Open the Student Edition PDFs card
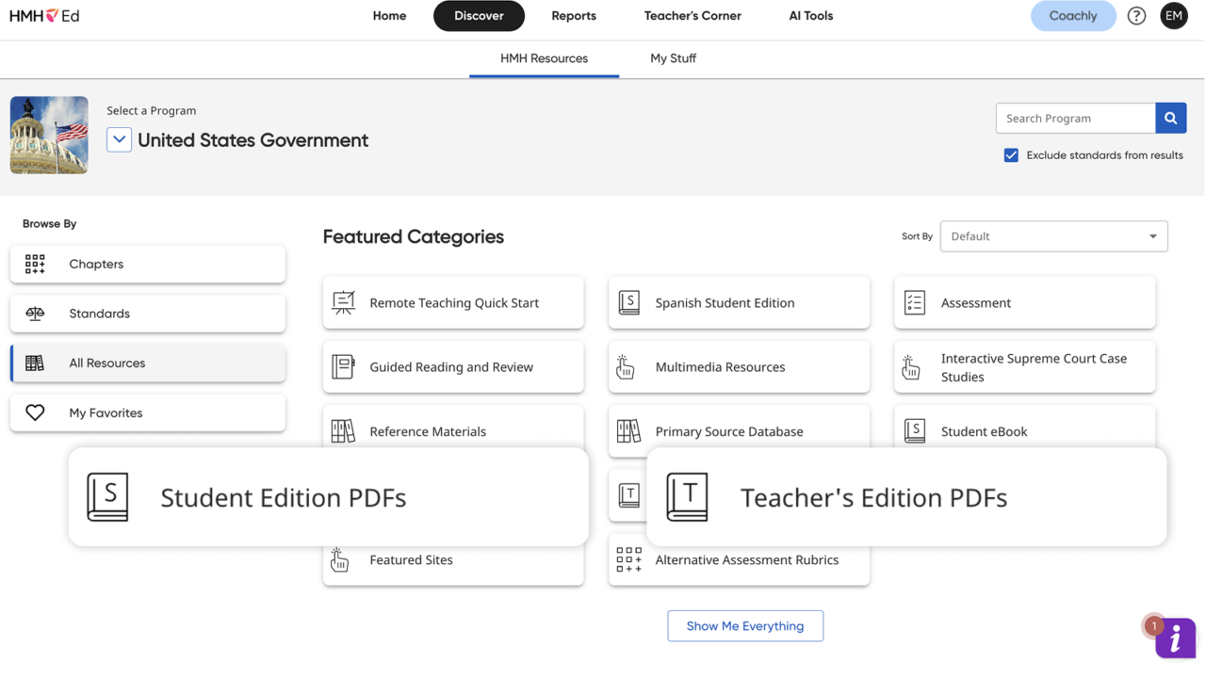 (x=329, y=496)
